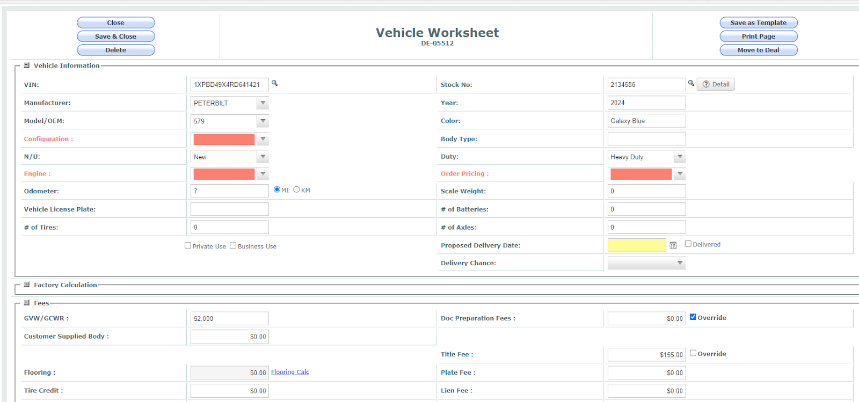
Task: Click the yellow Proposed Delivery Date field
Action: coord(637,245)
